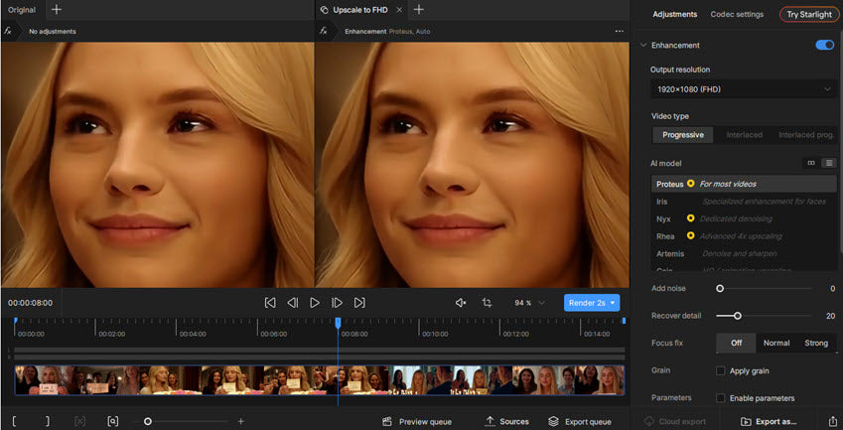Screen dimensions: 843x430
Task: Toggle the Enhancement switch off
Action: (825, 45)
